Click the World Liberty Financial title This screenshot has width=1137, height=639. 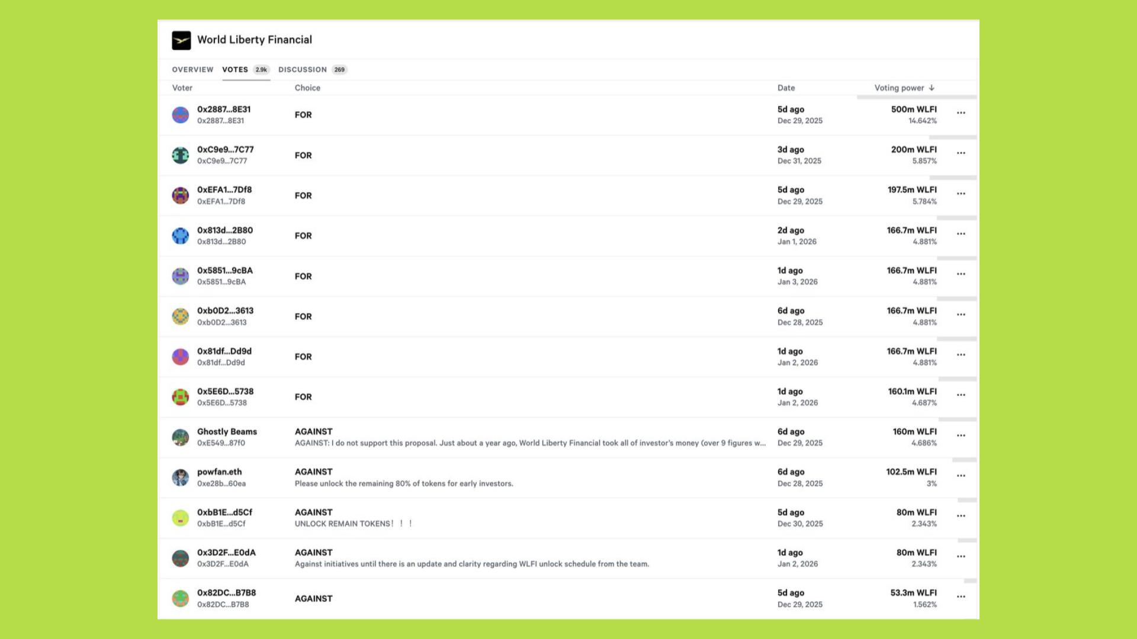255,40
